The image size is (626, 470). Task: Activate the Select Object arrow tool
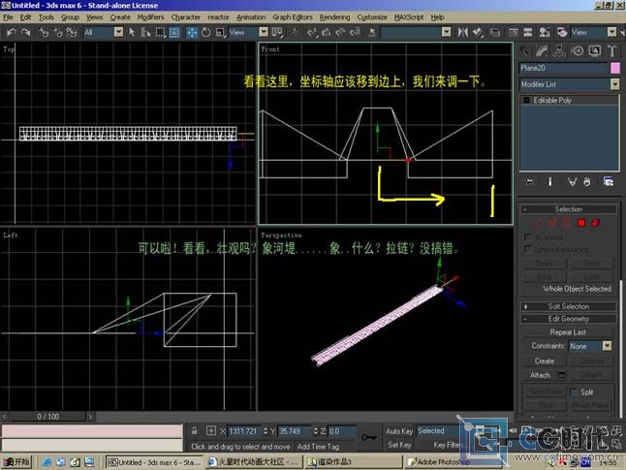click(132, 32)
